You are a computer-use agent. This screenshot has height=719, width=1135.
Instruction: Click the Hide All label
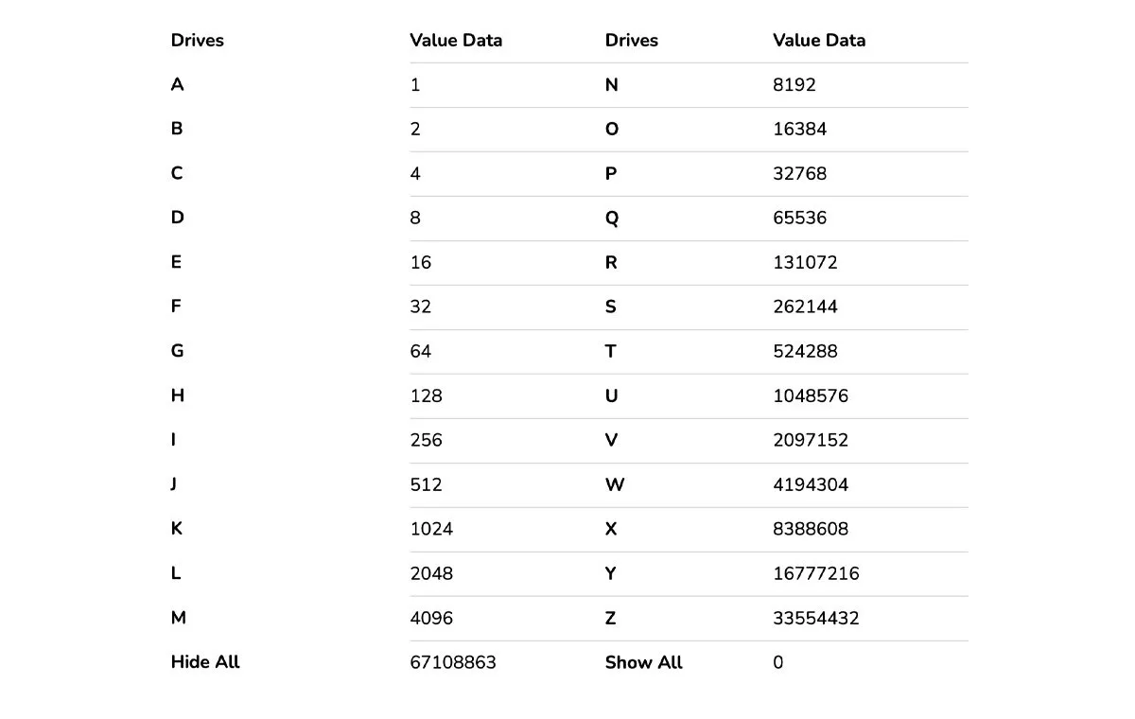click(x=205, y=663)
